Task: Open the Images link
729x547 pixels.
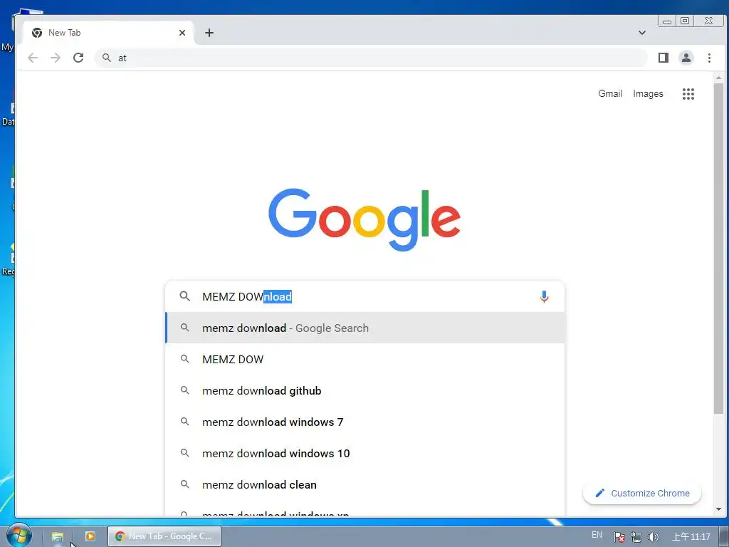Action: 648,94
